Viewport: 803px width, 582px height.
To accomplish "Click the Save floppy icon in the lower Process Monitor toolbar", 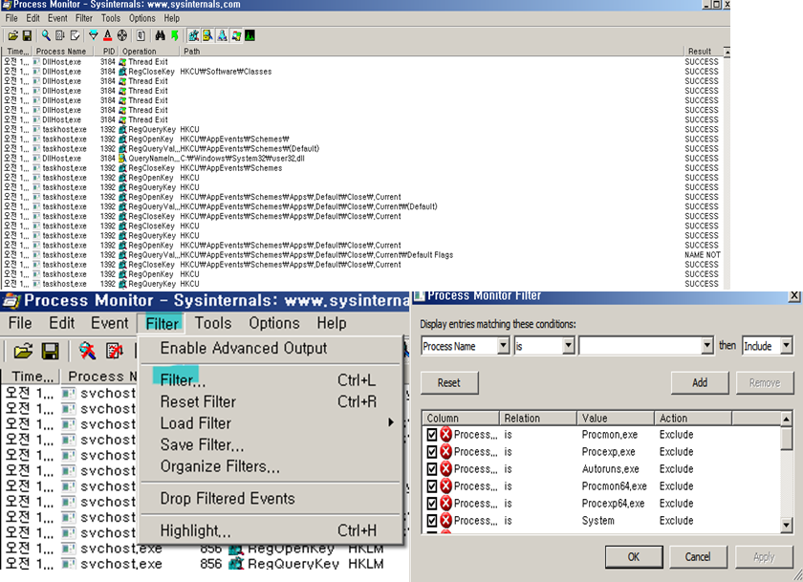I will 50,351.
